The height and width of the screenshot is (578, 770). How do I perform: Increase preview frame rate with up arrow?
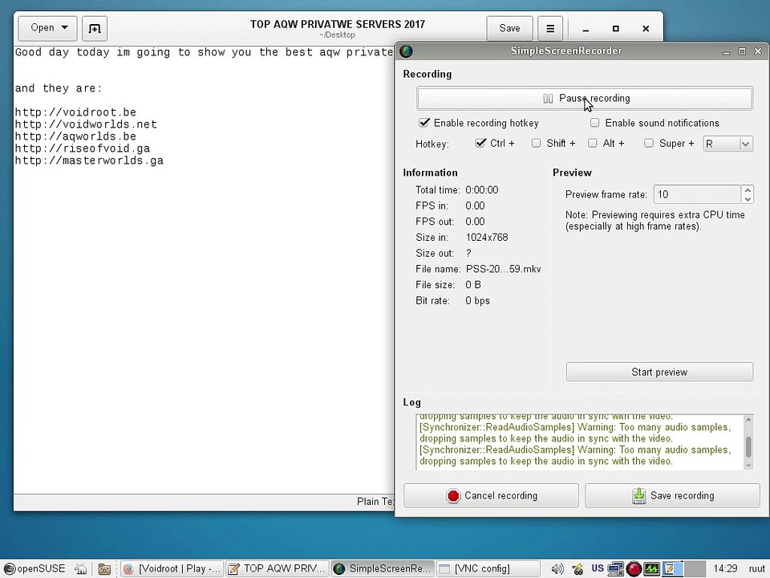pos(748,189)
